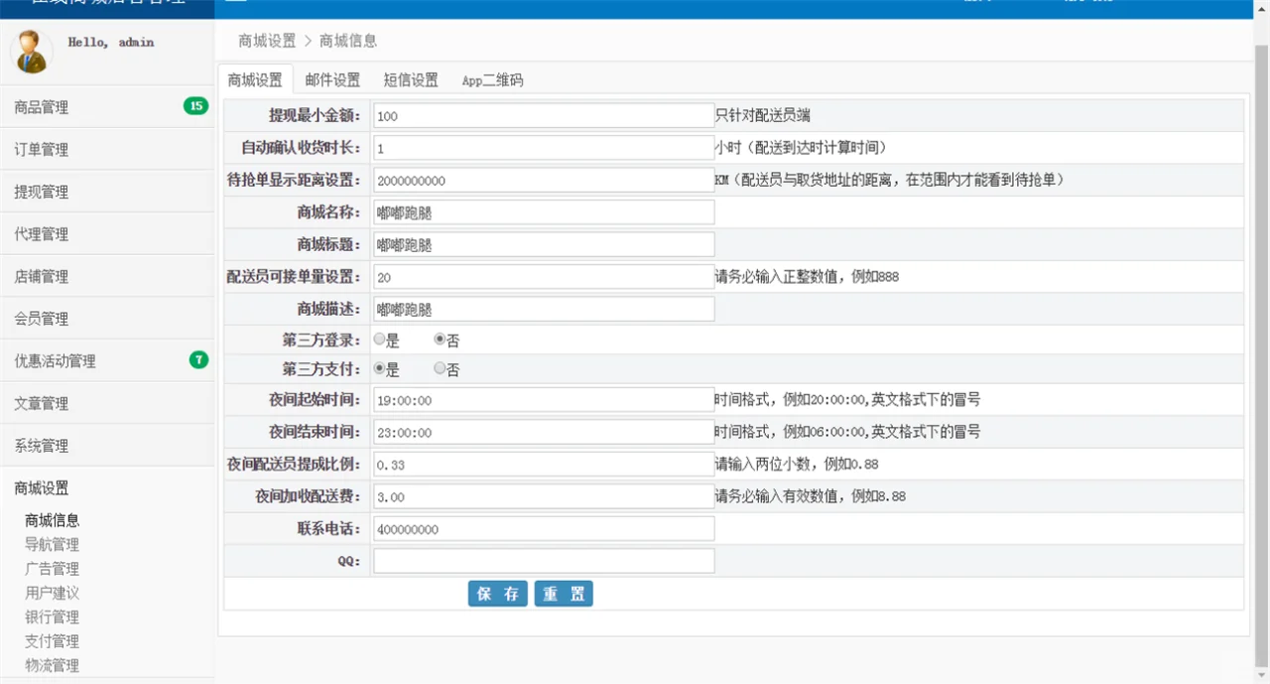
Task: Open 广告管理 in the sidebar submenu
Action: click(x=52, y=569)
